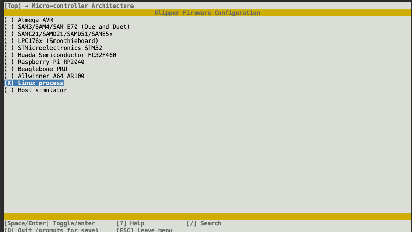Choose the Host simulator option
The image size is (412, 232).
[35, 90]
